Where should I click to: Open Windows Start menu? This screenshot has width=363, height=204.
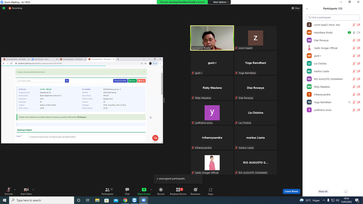[4, 200]
